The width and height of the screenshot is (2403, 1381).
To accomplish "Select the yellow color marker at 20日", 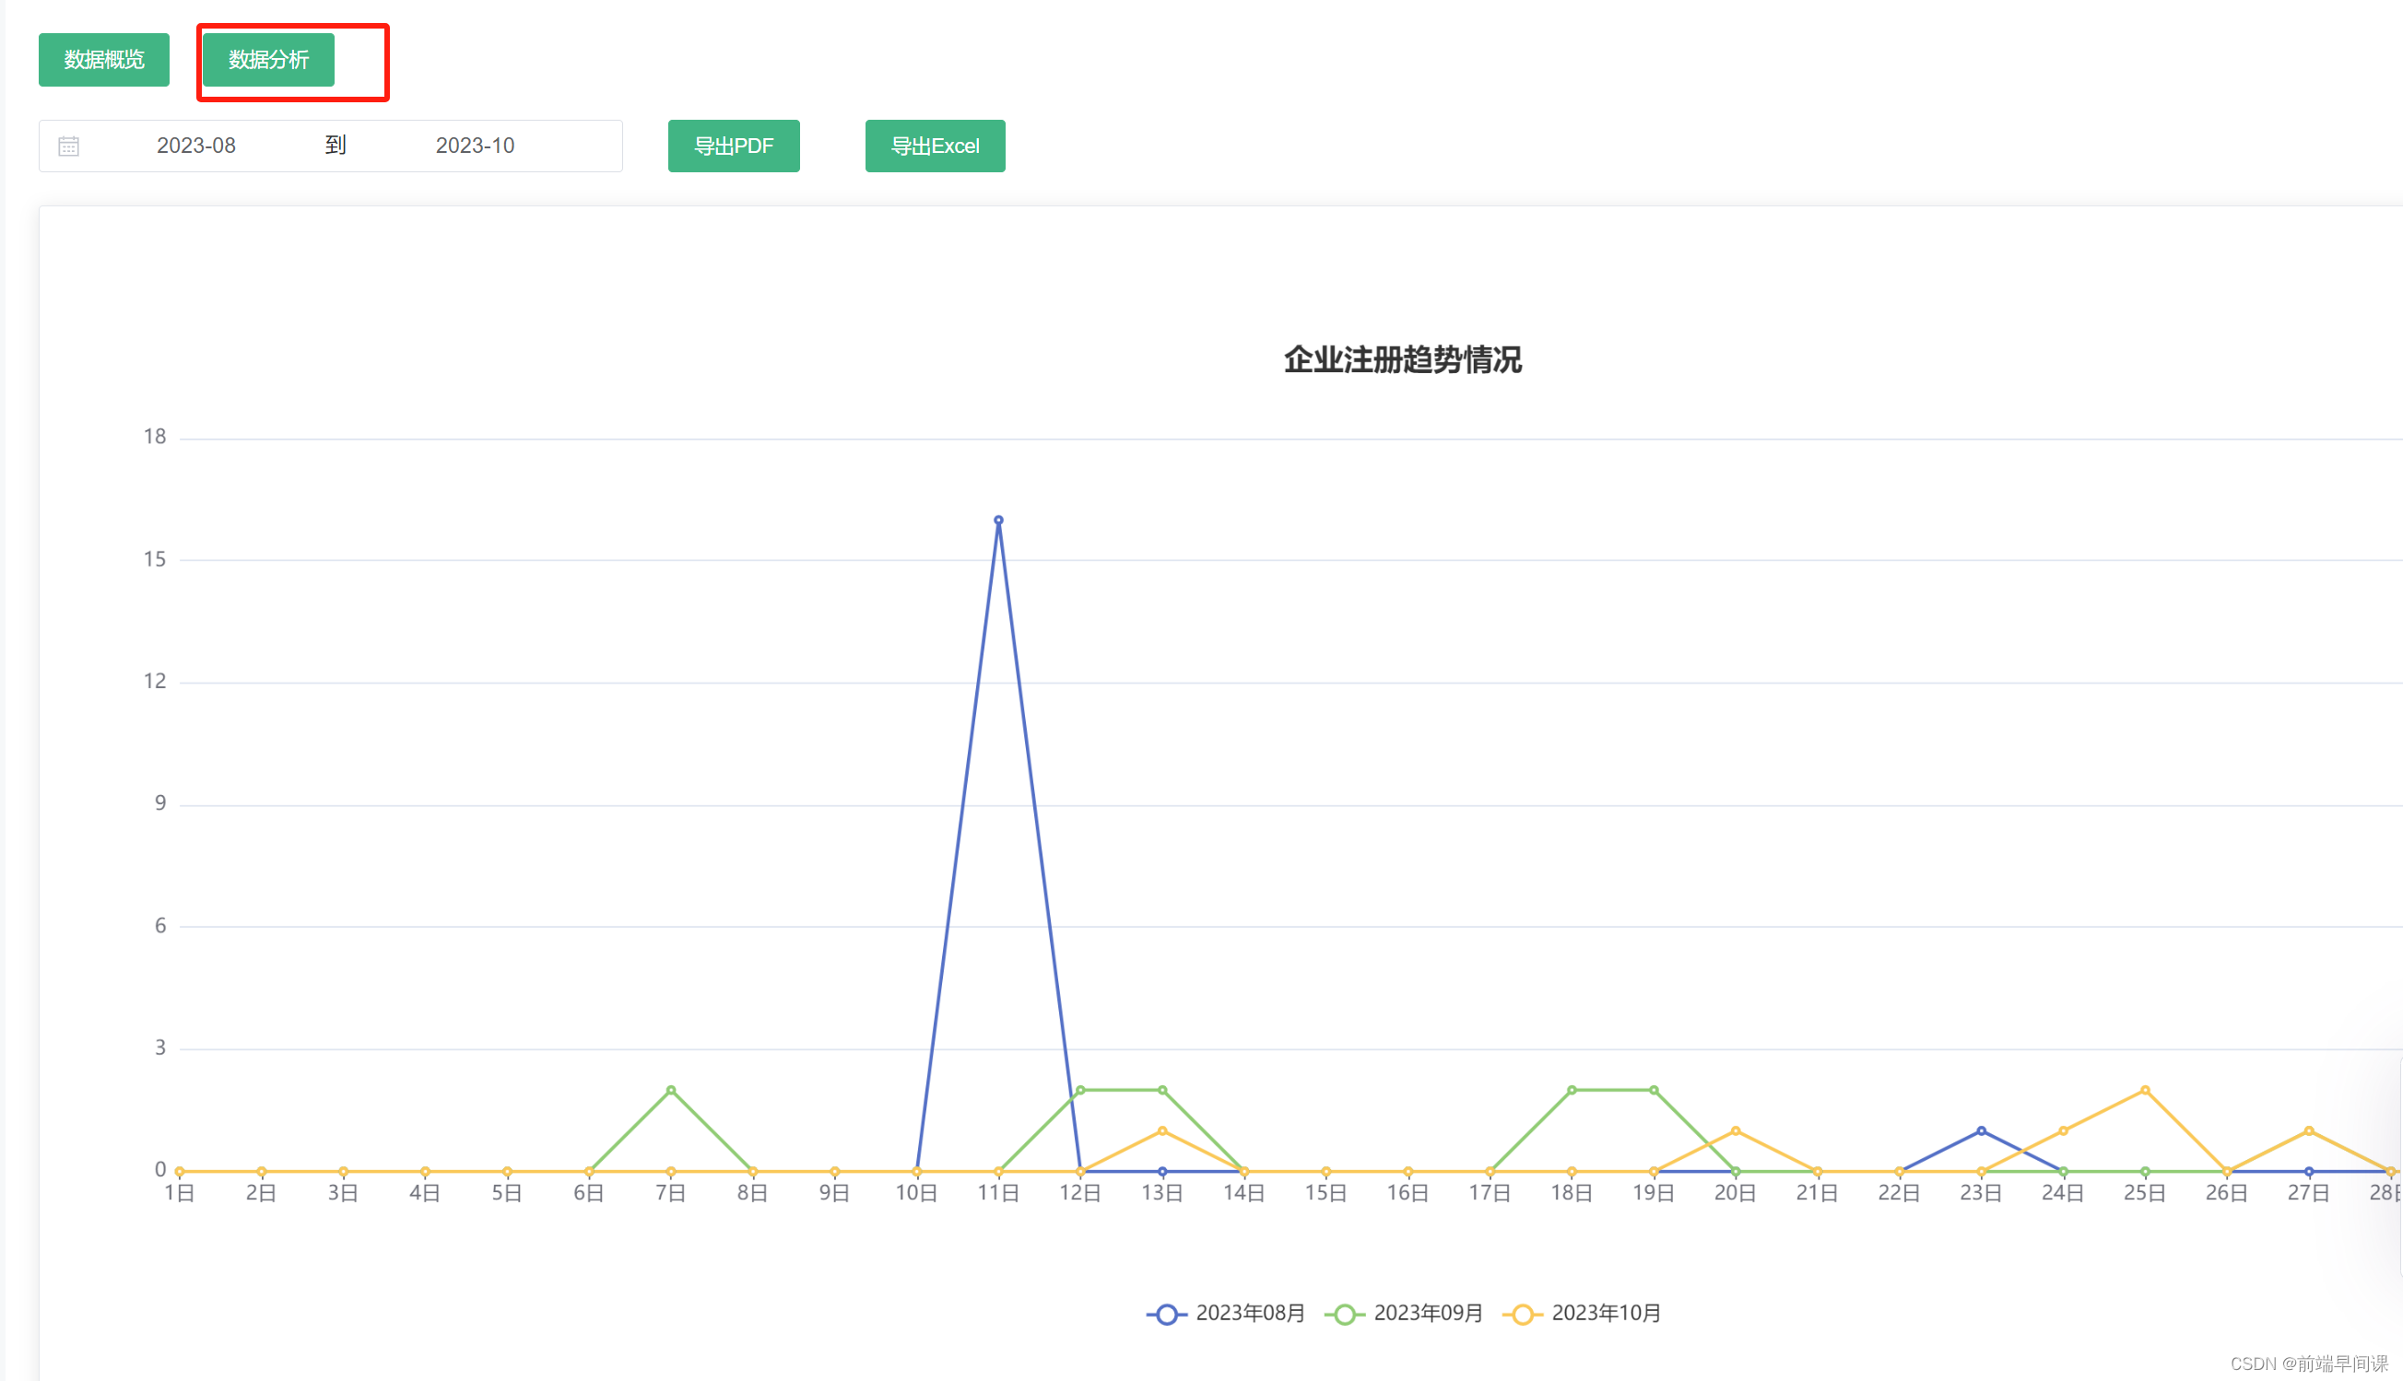I will click(x=1734, y=1129).
